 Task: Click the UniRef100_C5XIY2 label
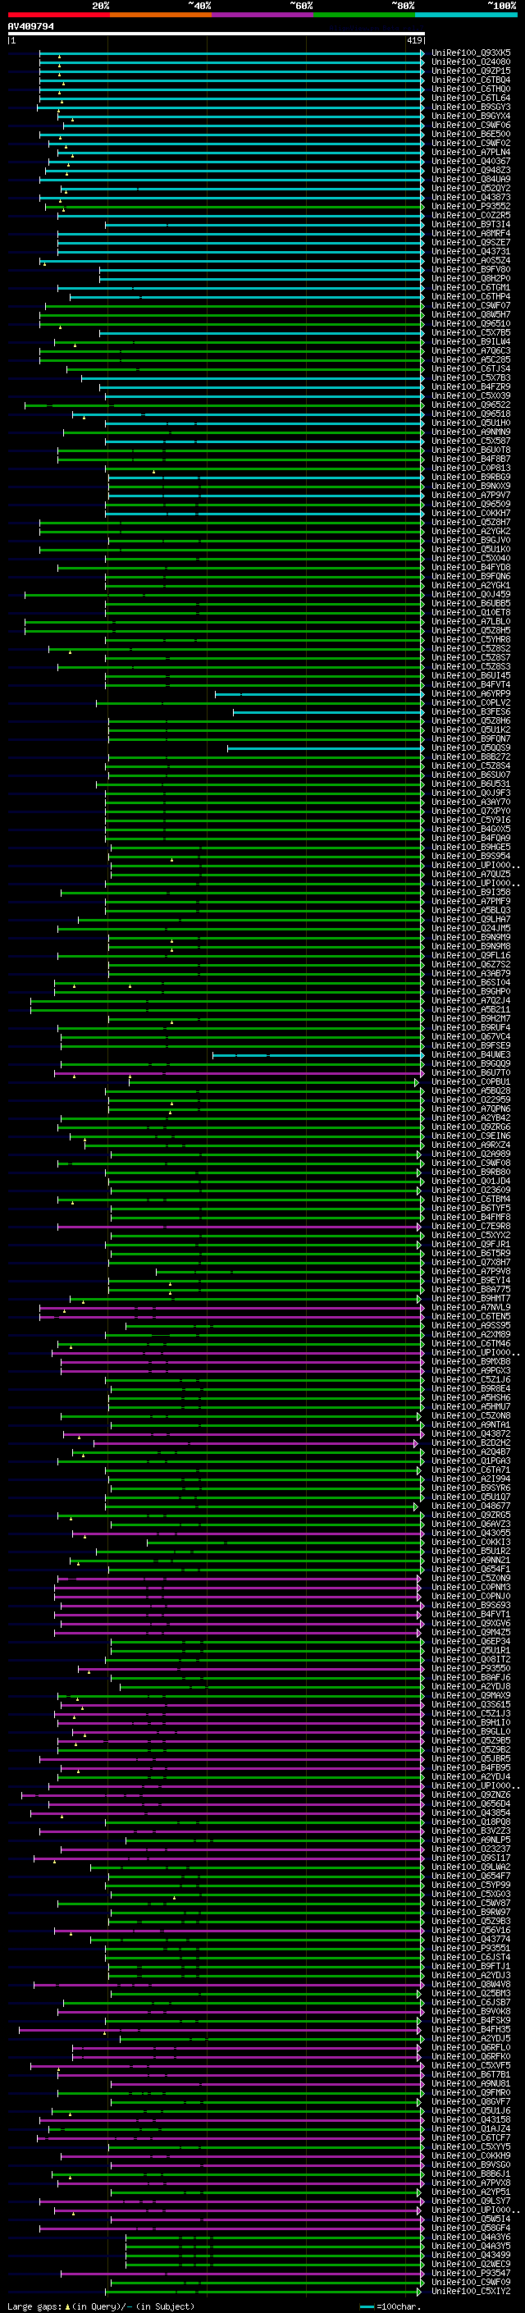(471, 2292)
